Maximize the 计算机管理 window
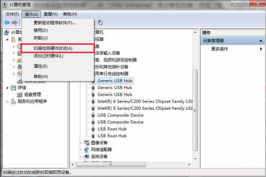 (245, 4)
